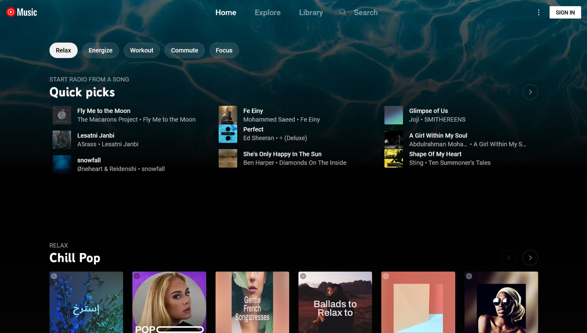The height and width of the screenshot is (333, 587).
Task: Select the Commute mood chip
Action: point(184,50)
